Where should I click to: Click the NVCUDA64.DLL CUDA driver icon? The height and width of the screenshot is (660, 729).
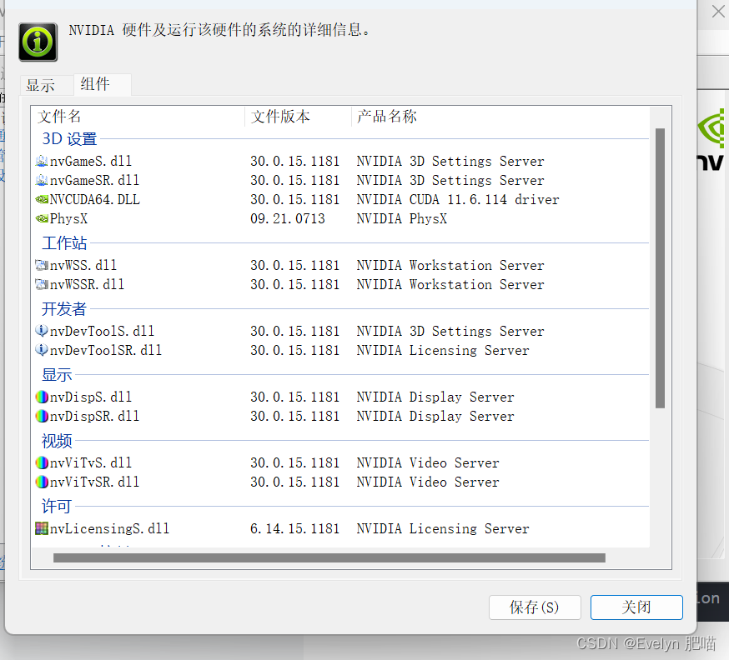pos(41,199)
